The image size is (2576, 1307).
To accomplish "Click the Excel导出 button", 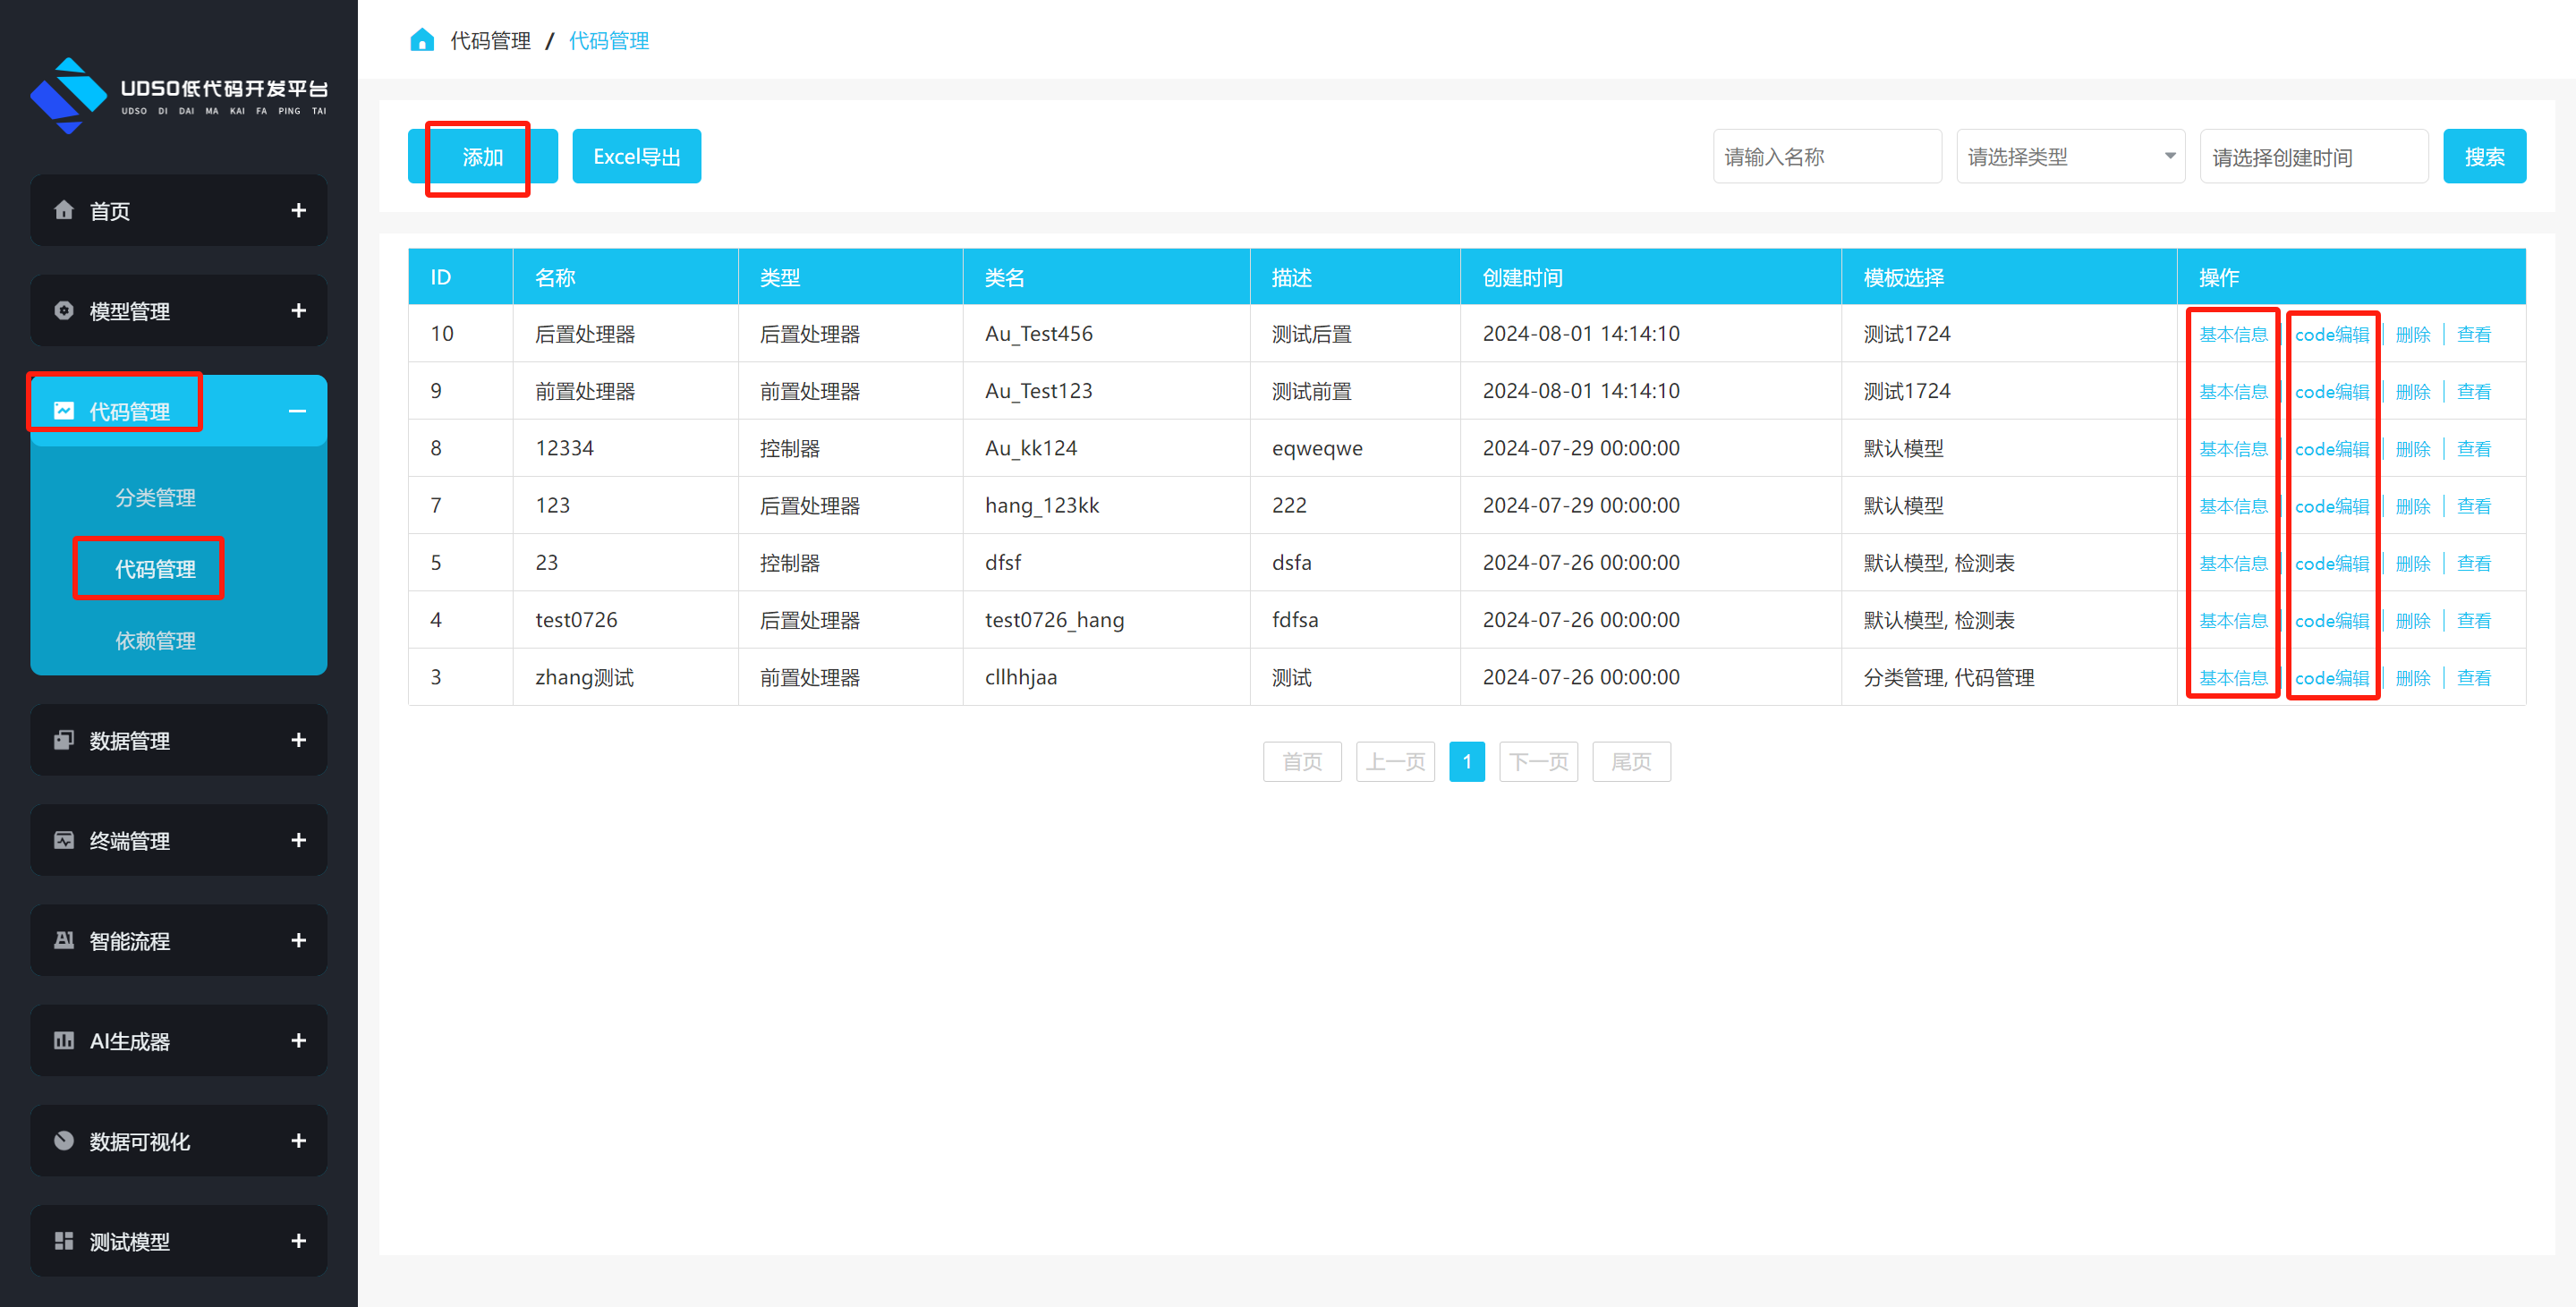I will (x=636, y=157).
